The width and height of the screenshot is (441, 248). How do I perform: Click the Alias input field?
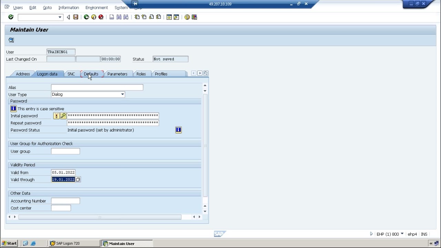[97, 87]
